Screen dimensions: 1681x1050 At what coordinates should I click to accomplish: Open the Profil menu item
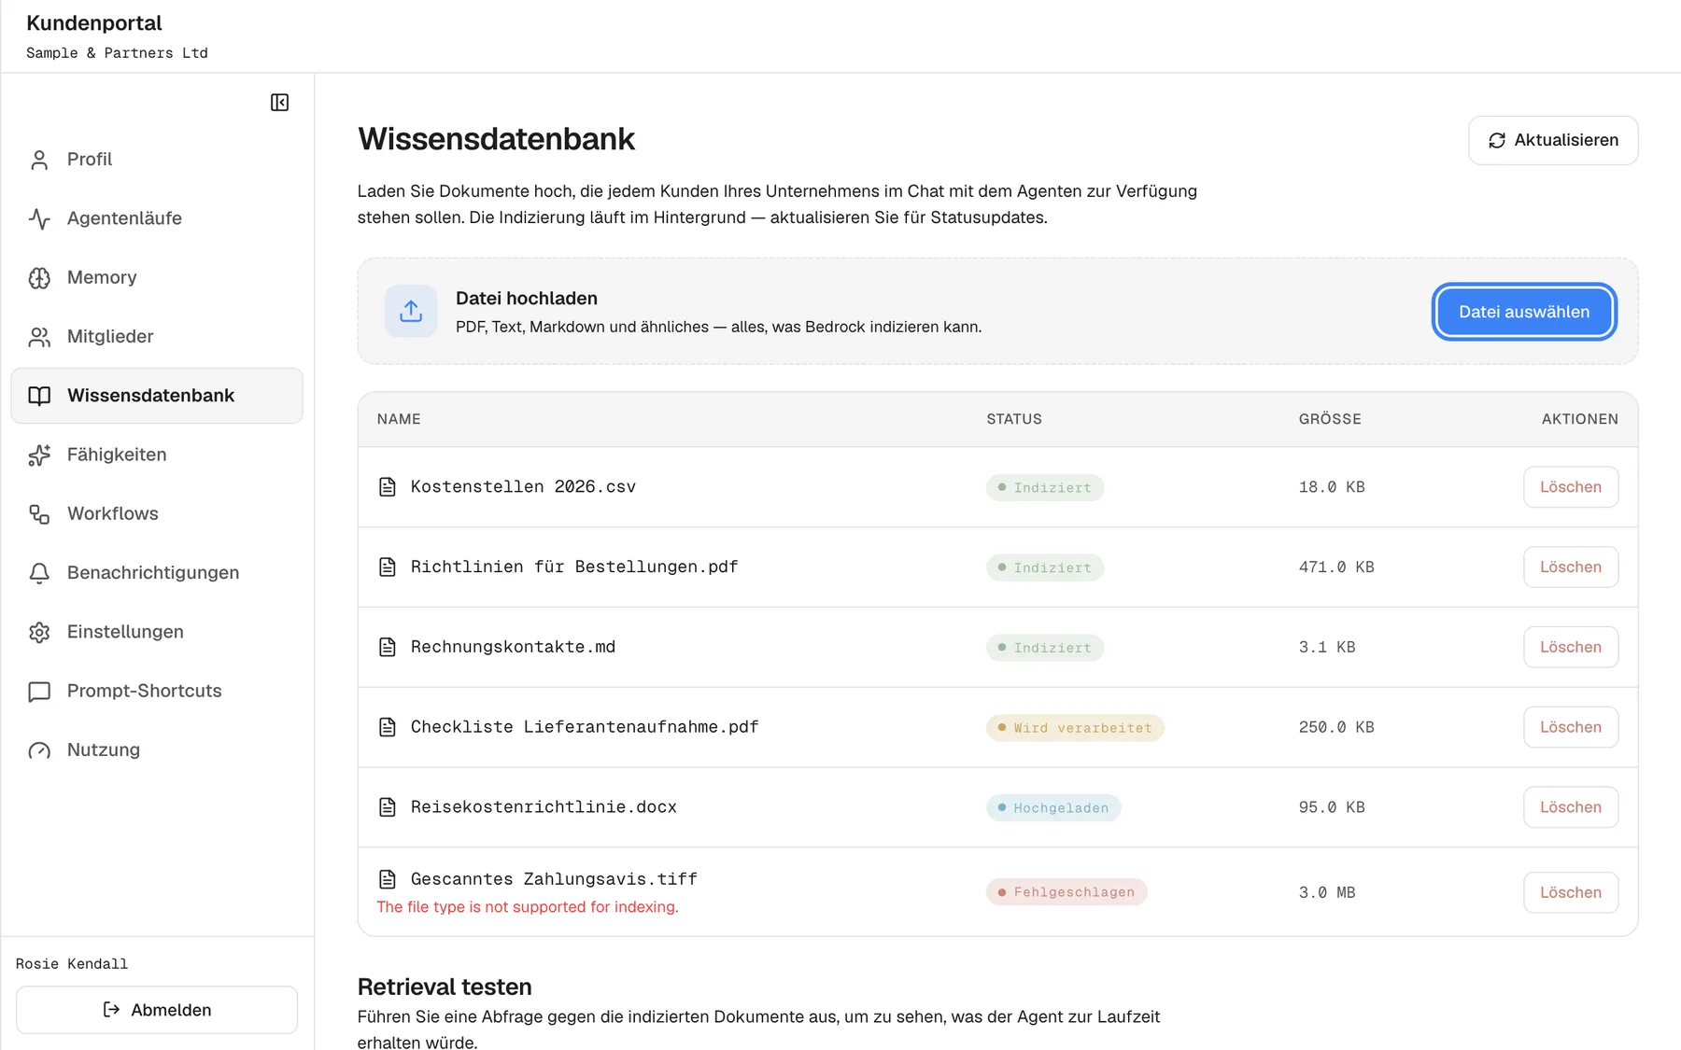pos(157,160)
